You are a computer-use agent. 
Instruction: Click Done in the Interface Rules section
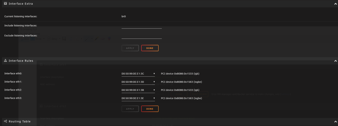[x=150, y=109]
